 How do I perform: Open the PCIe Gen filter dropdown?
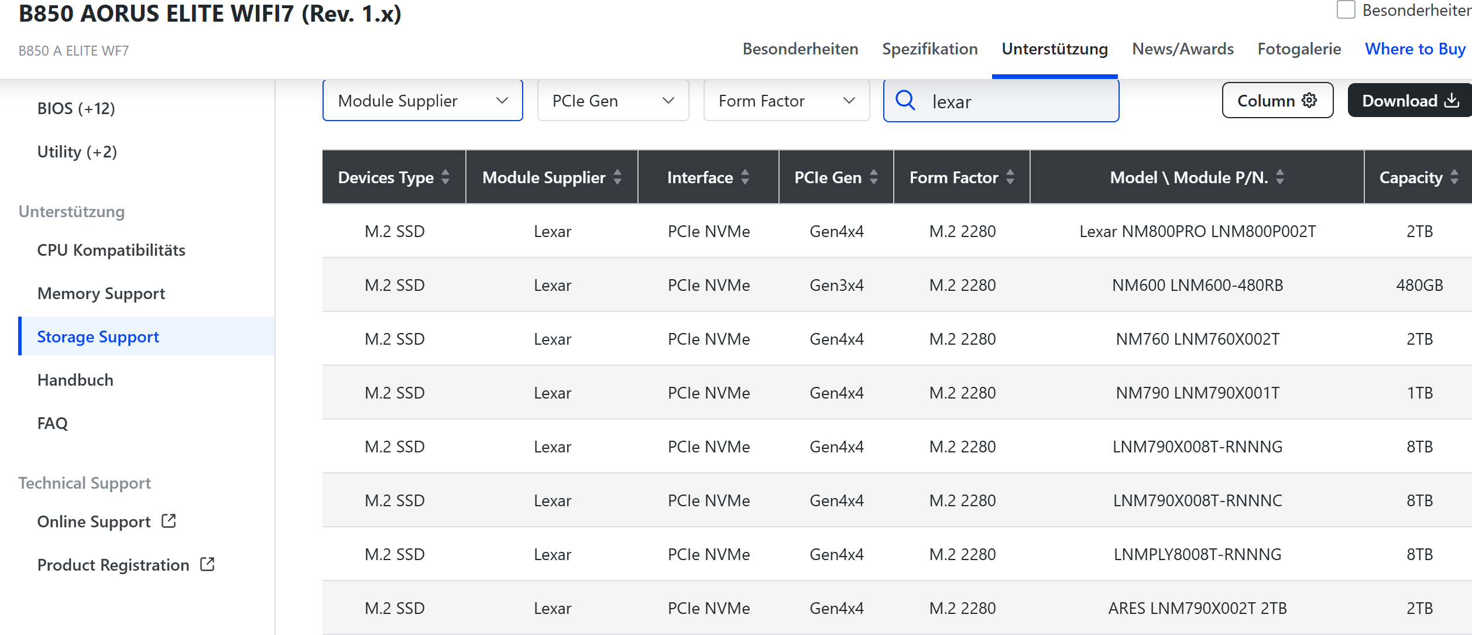[x=613, y=101]
